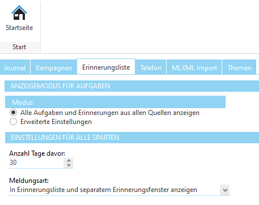Switch to the Journal tab
The image size is (259, 205).
pyautogui.click(x=15, y=67)
